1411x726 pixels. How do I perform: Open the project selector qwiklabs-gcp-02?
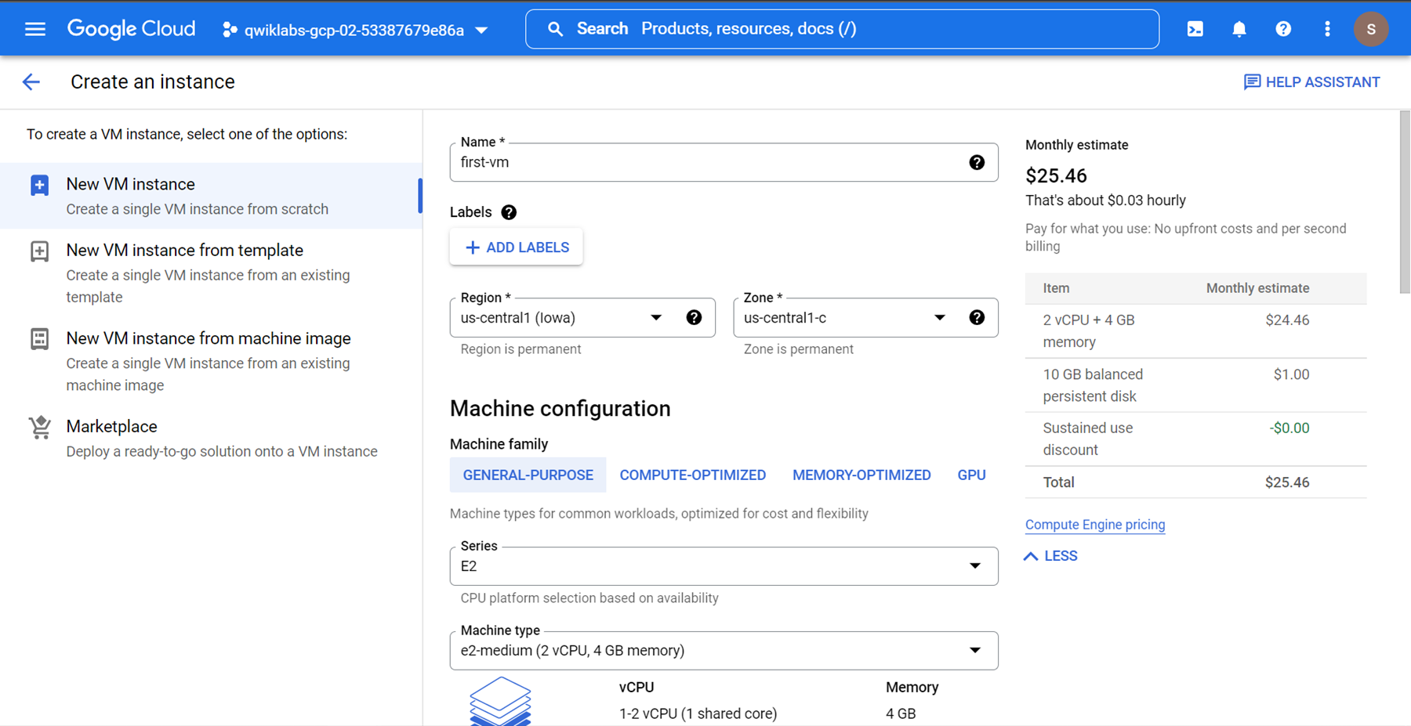[x=355, y=30]
